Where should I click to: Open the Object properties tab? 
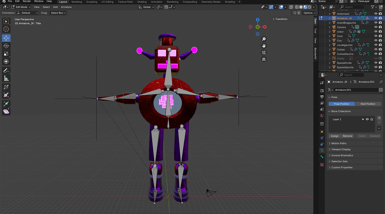[322, 132]
